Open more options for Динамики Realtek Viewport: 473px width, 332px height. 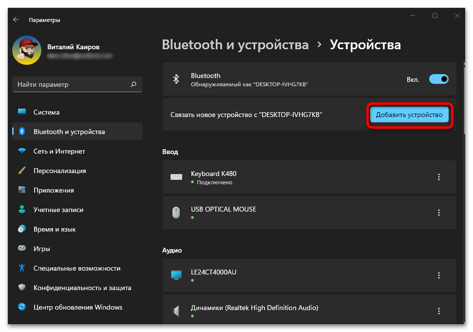438,311
